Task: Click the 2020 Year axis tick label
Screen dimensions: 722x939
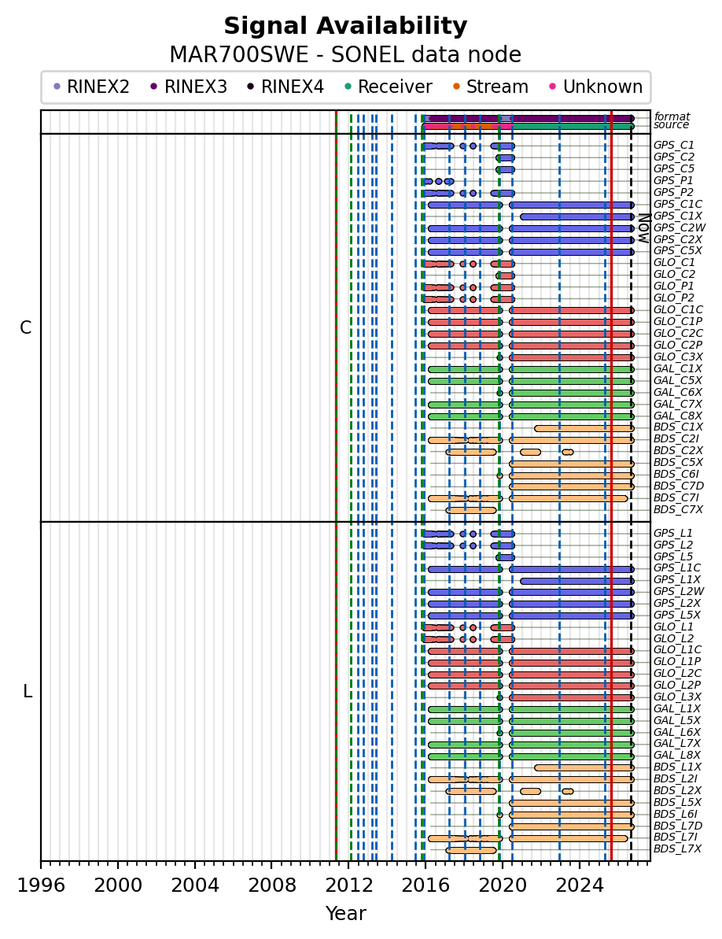Action: coord(502,885)
